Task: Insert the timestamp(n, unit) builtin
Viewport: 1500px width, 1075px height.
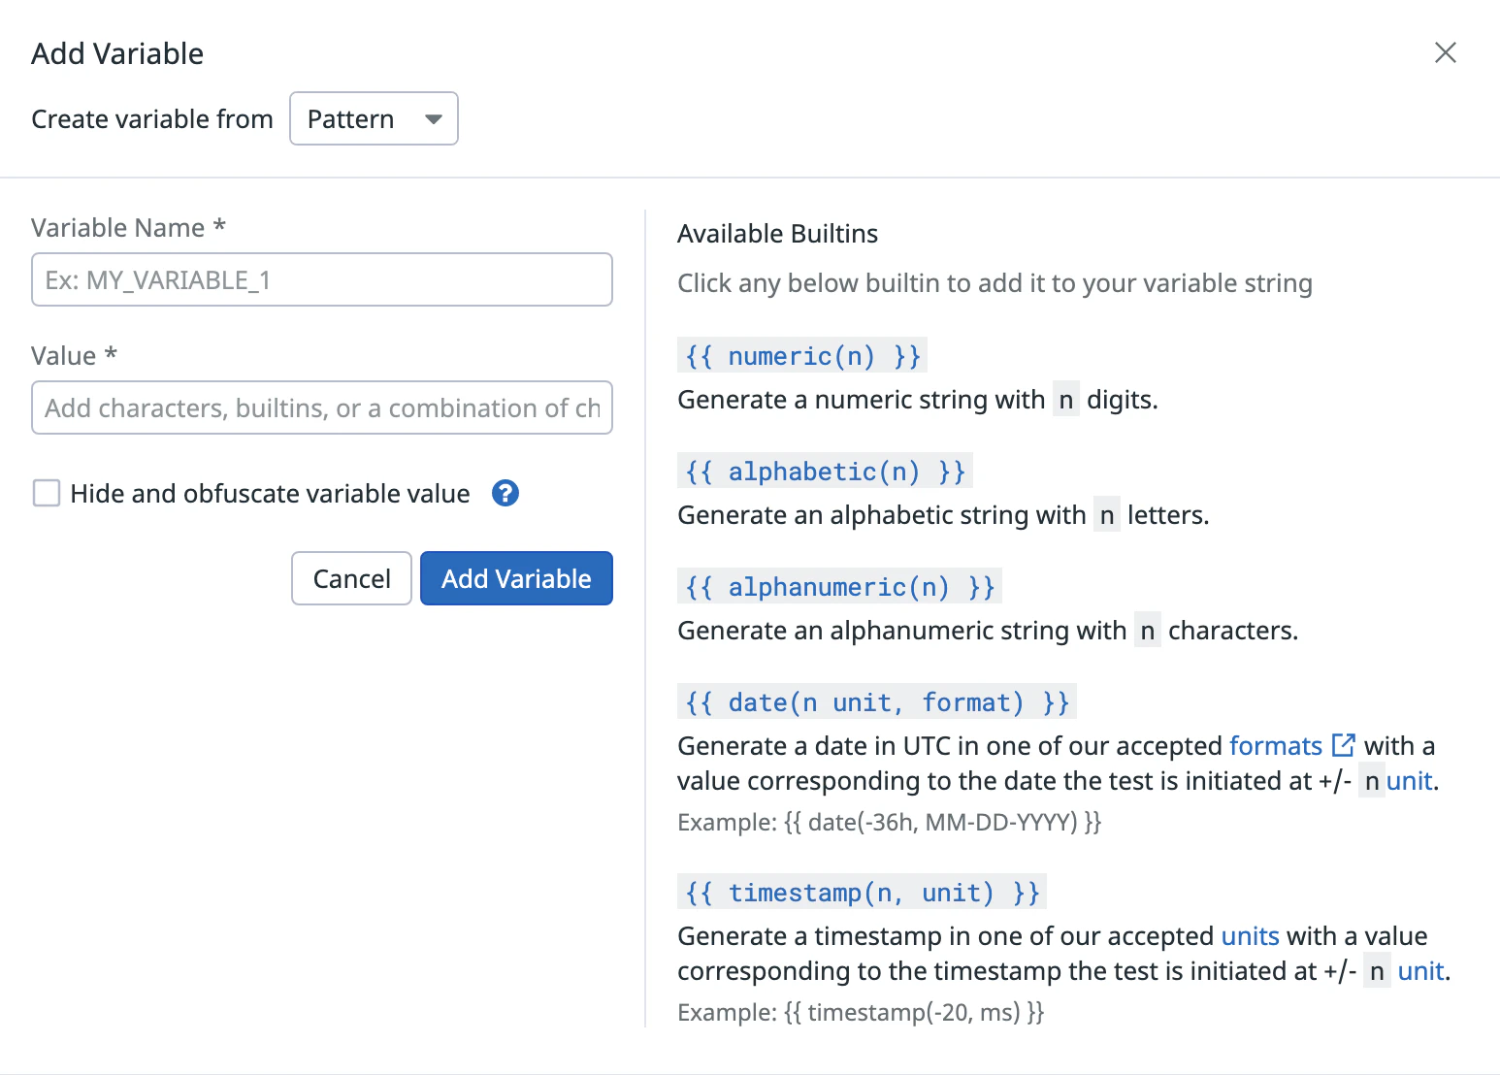Action: 862,893
